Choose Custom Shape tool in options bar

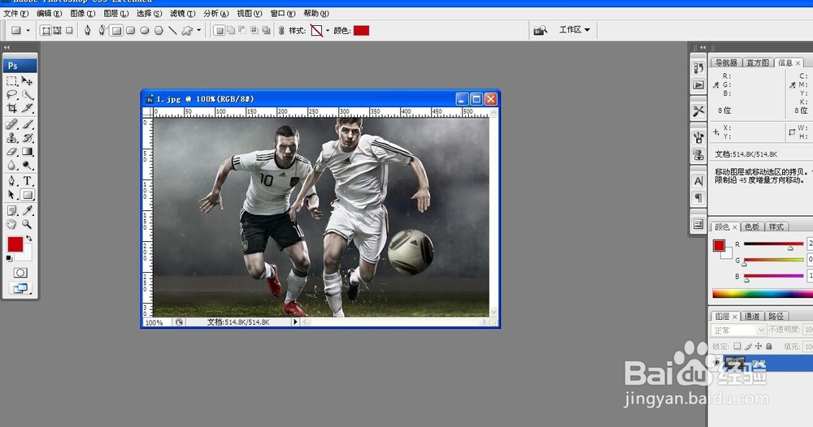pos(187,31)
